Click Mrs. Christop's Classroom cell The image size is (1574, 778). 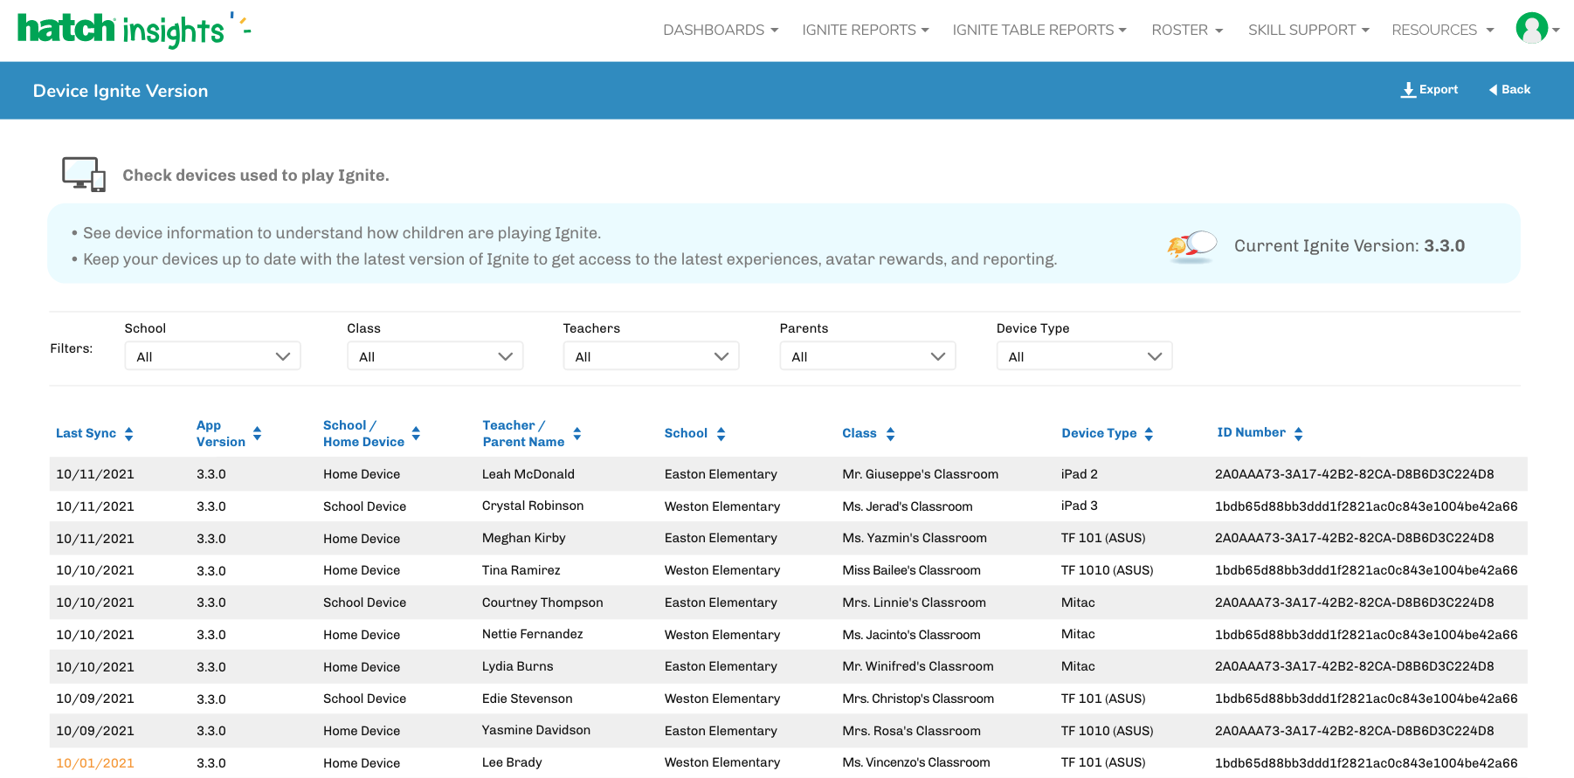point(918,699)
